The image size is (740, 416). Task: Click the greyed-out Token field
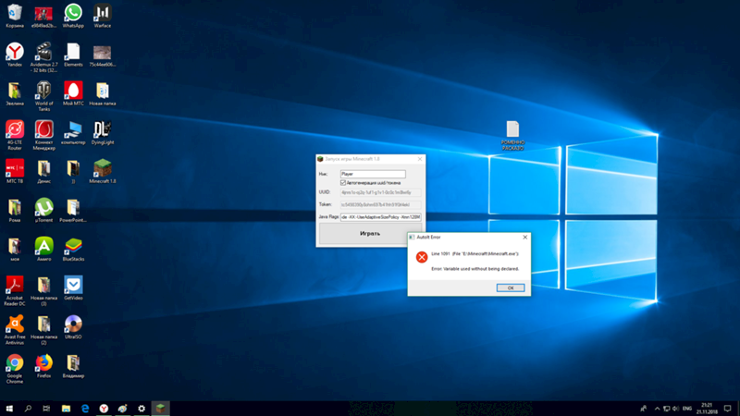(380, 204)
